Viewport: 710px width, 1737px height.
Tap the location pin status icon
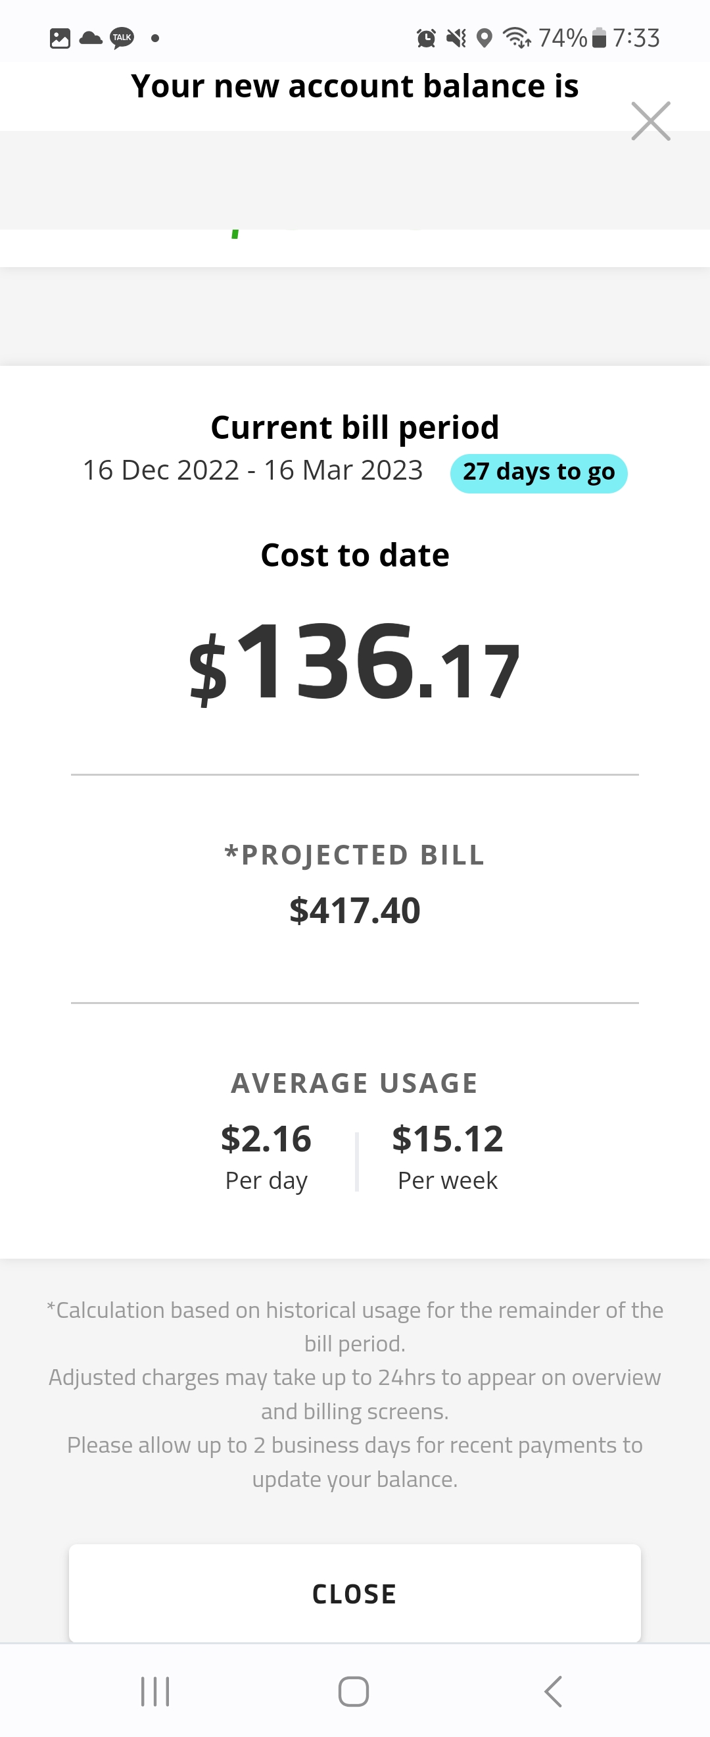[484, 38]
